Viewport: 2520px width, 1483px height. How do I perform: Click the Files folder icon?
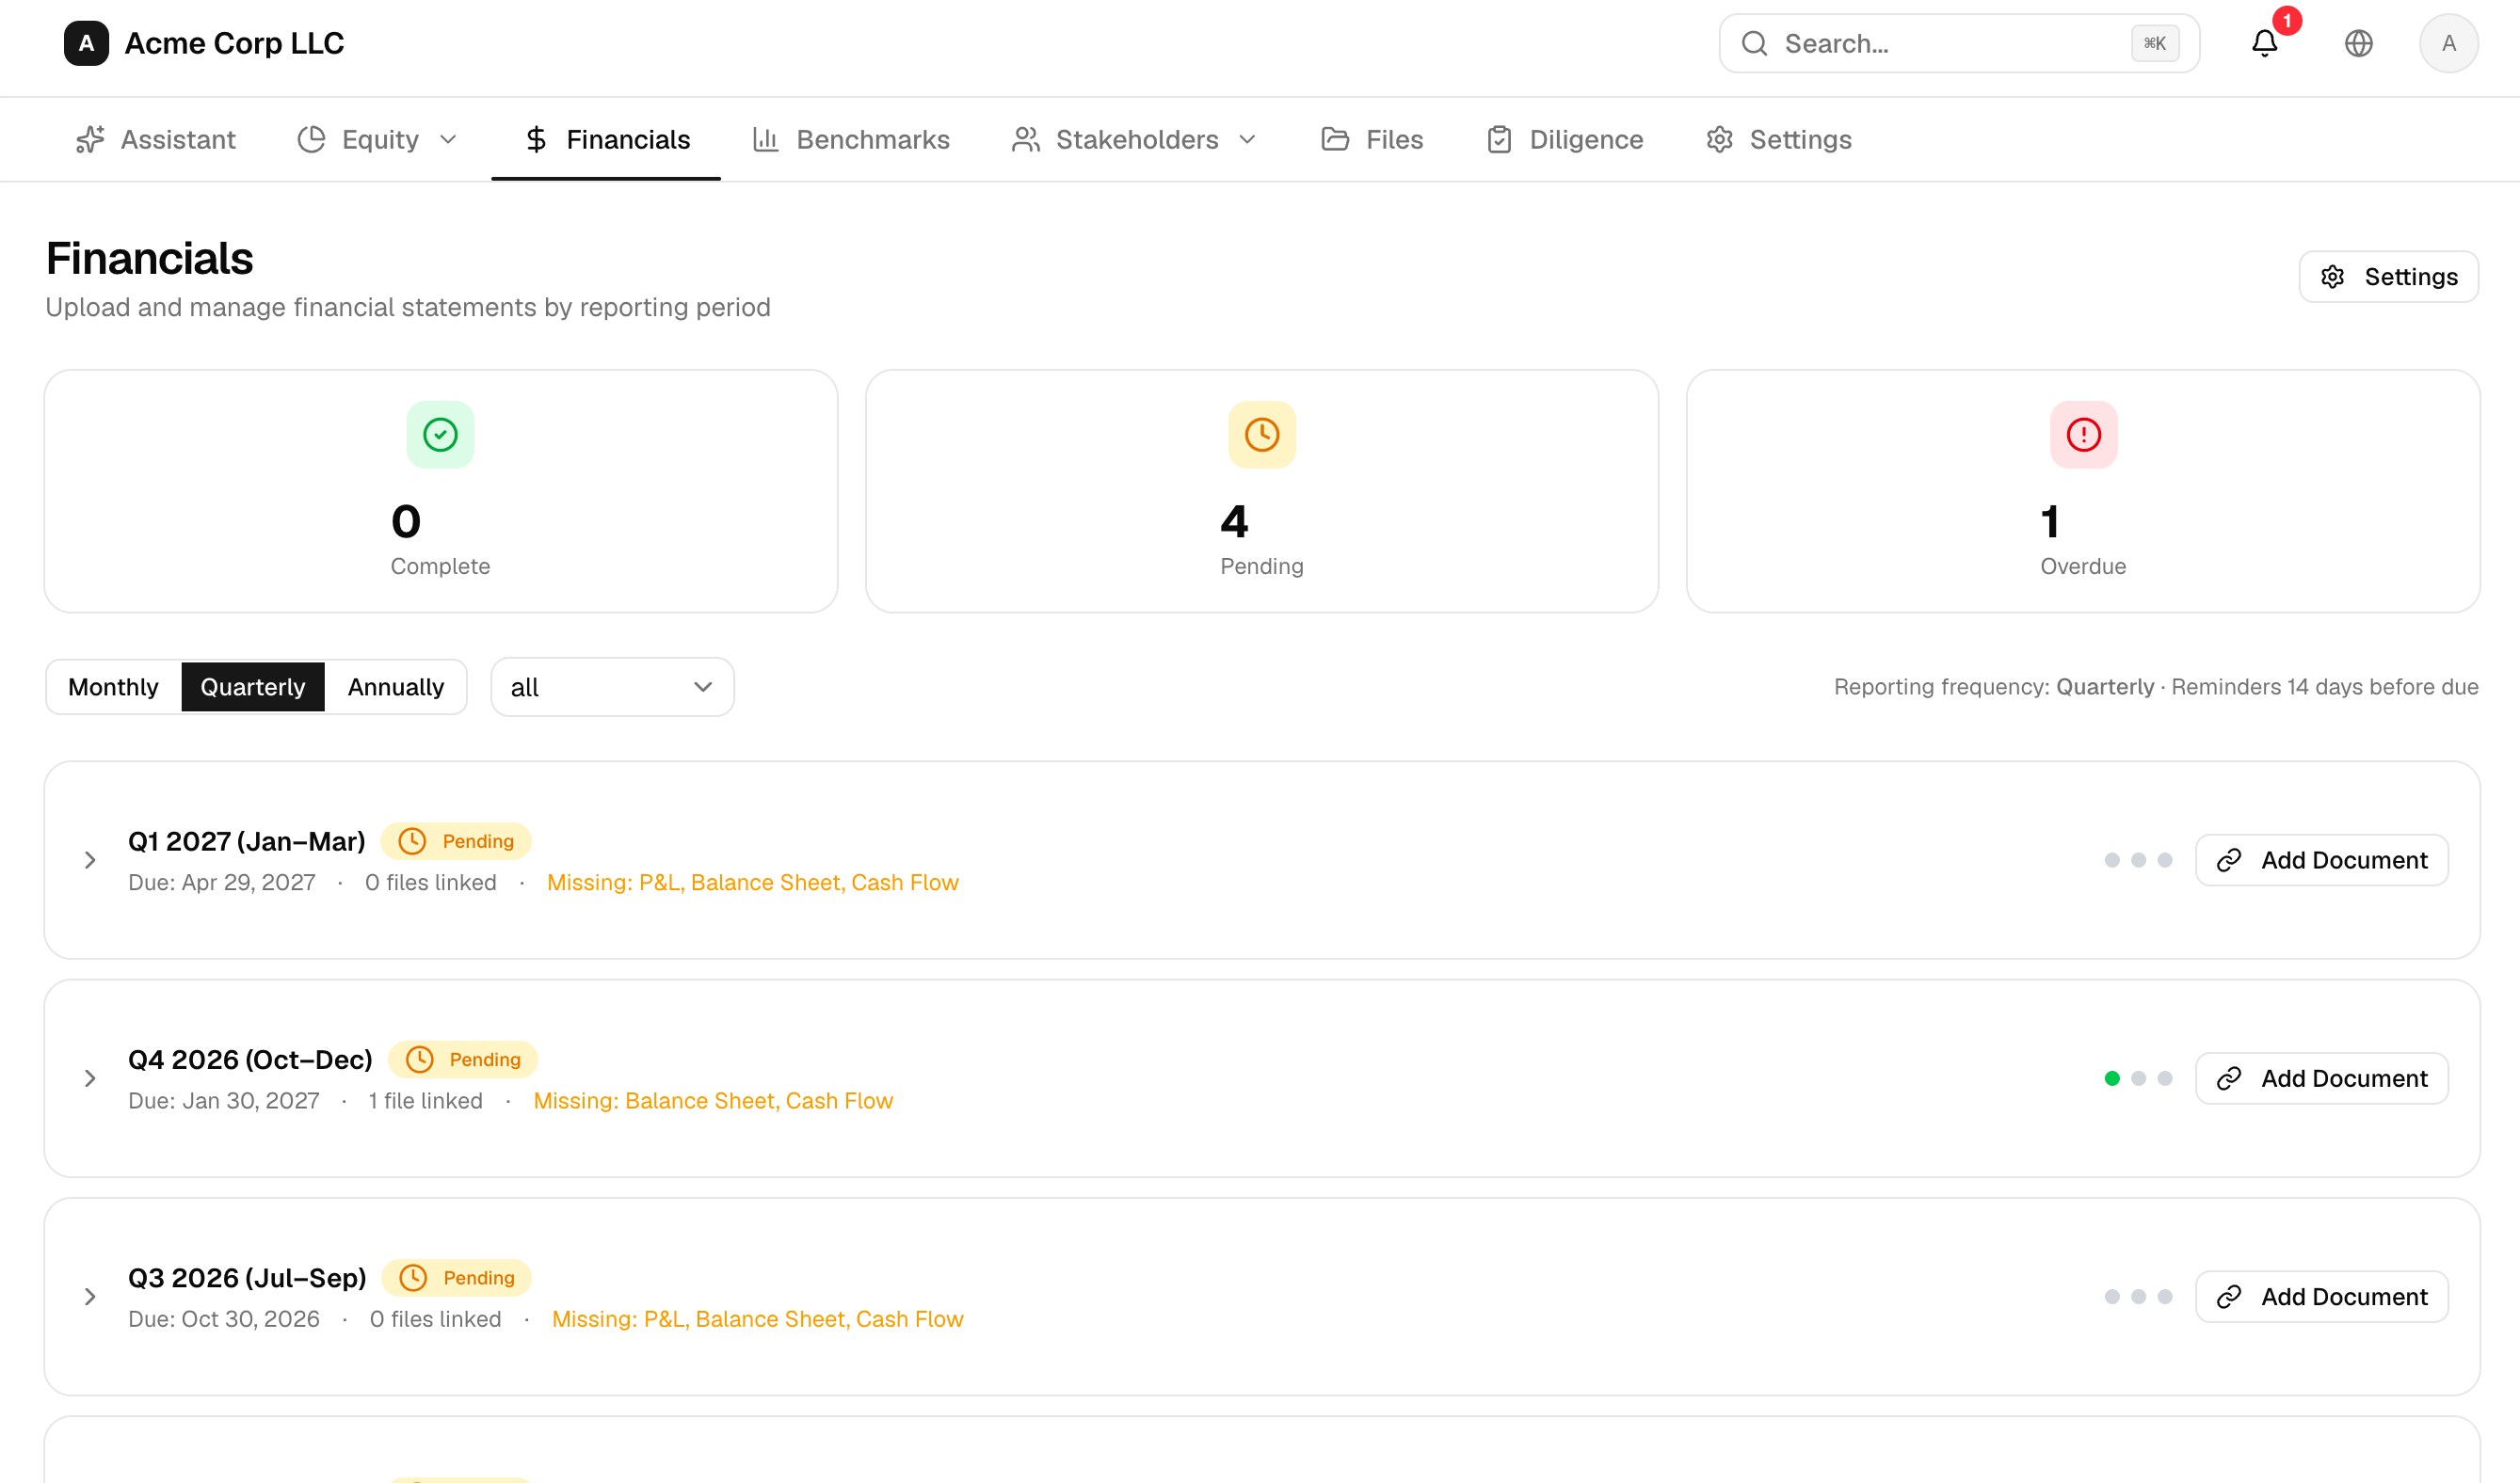(1335, 139)
